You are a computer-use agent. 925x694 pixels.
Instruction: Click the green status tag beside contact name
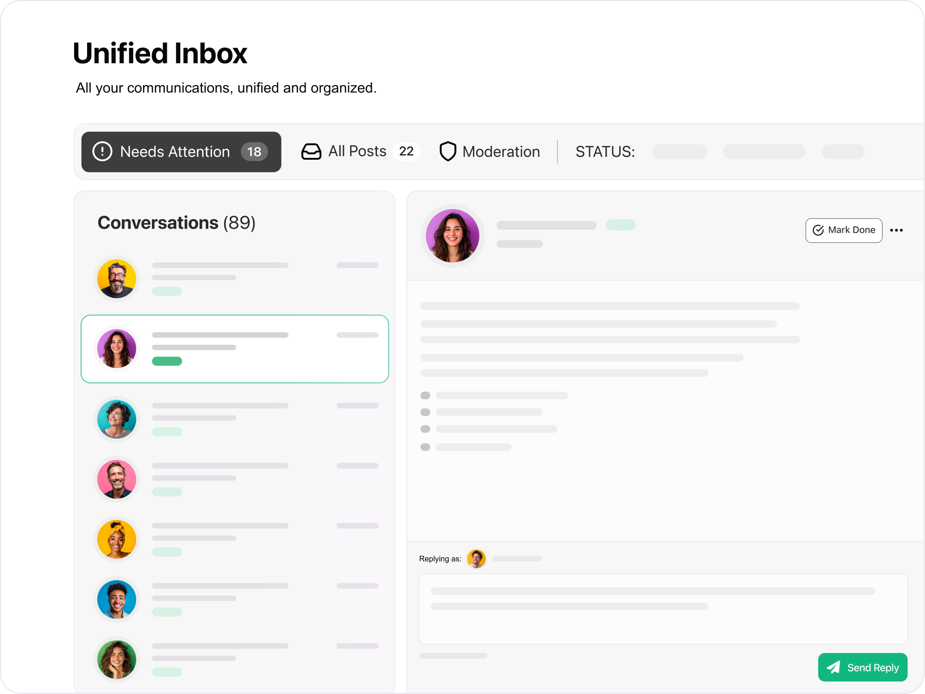pos(621,225)
